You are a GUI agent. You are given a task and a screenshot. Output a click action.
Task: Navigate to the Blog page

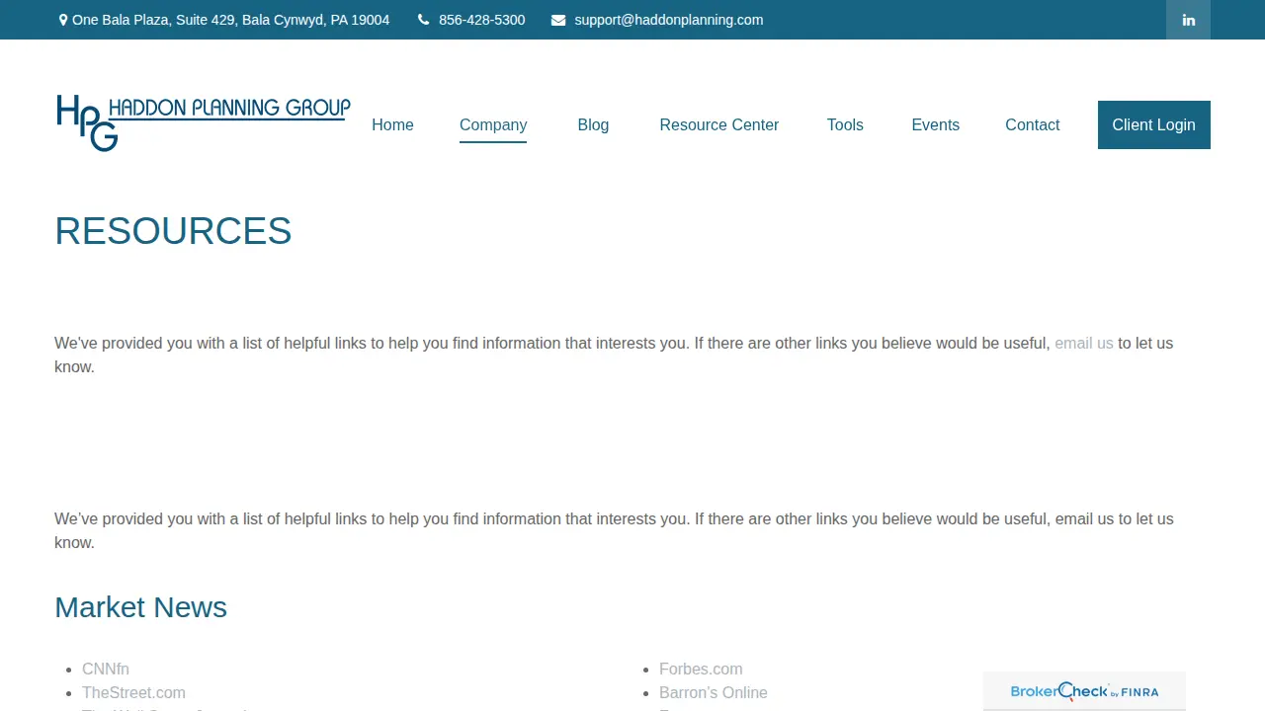[593, 124]
